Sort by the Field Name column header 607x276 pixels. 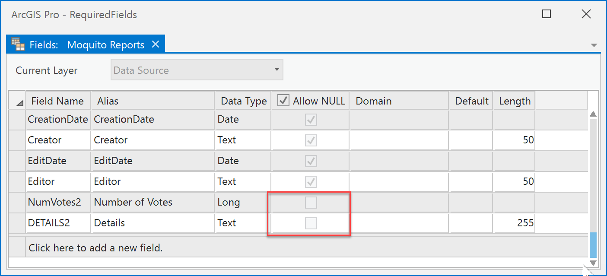(x=58, y=100)
